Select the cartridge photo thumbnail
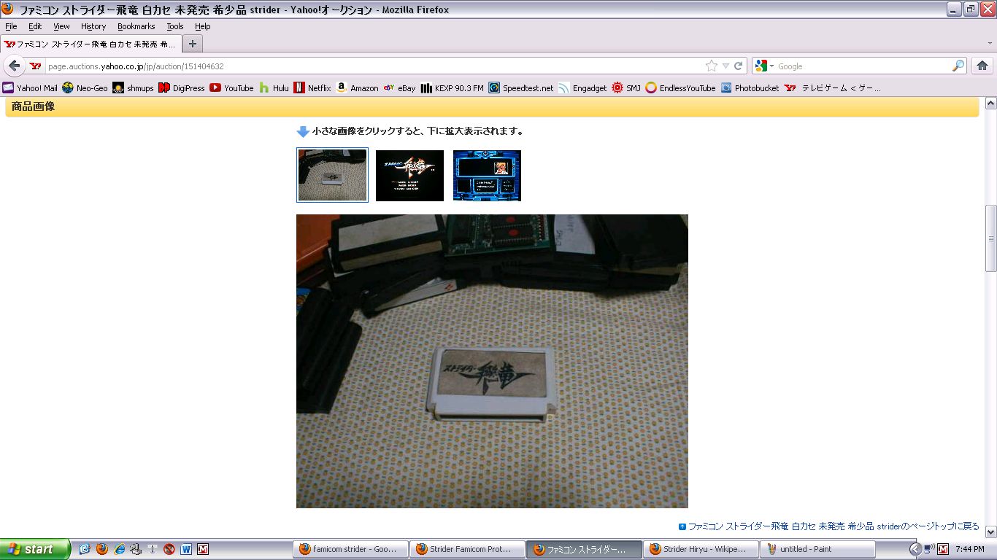The image size is (997, 560). tap(332, 175)
